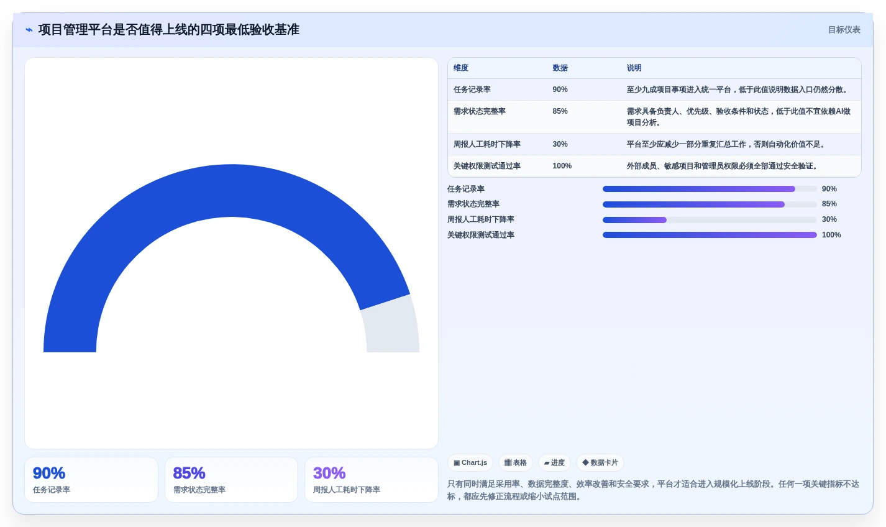Select the 表格 chip
Screen dimensions: 886x527
click(x=516, y=462)
